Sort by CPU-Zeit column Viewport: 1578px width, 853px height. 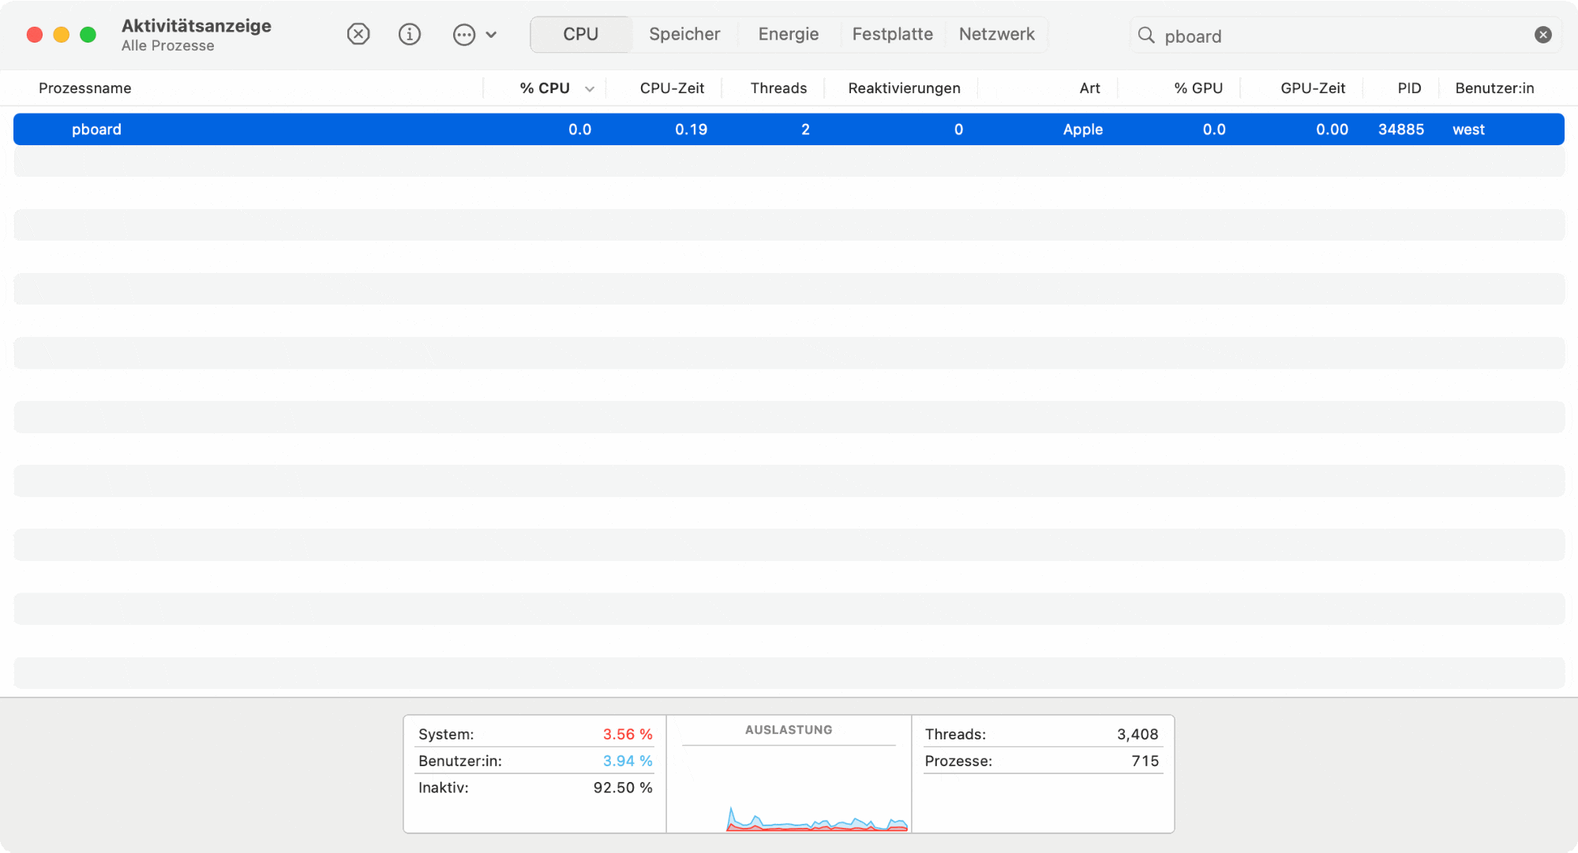[x=672, y=88]
